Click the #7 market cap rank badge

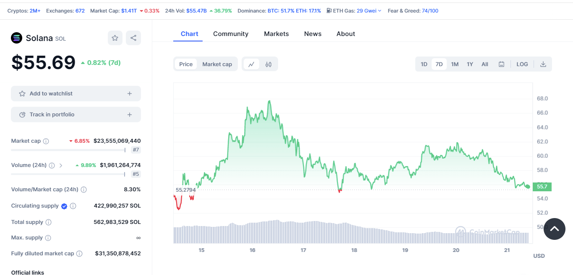tap(136, 150)
